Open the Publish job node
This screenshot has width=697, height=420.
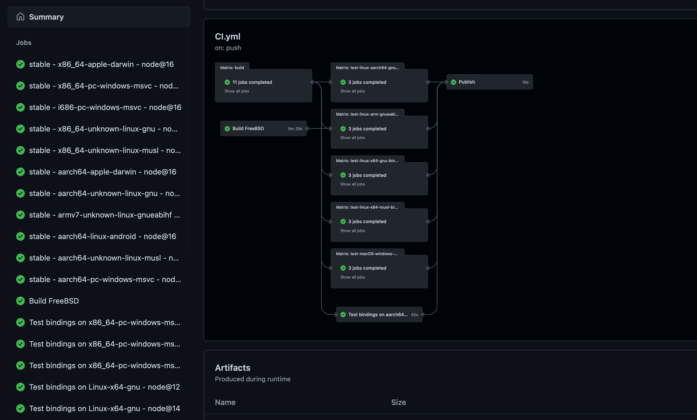(x=489, y=82)
